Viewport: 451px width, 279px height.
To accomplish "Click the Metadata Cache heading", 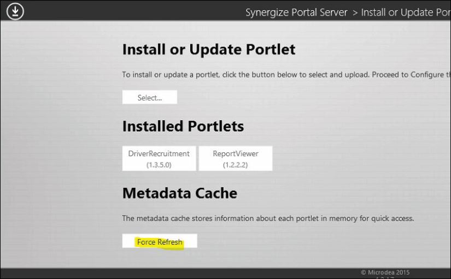I will [180, 193].
